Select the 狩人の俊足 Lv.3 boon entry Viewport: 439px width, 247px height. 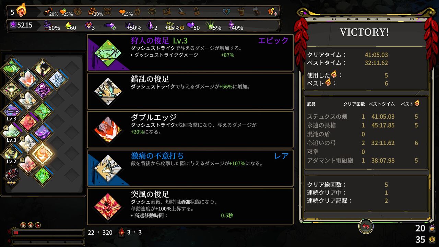coord(190,52)
